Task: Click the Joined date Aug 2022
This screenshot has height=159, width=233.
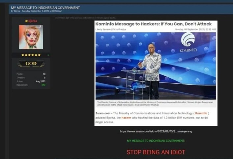Action: click(x=41, y=81)
